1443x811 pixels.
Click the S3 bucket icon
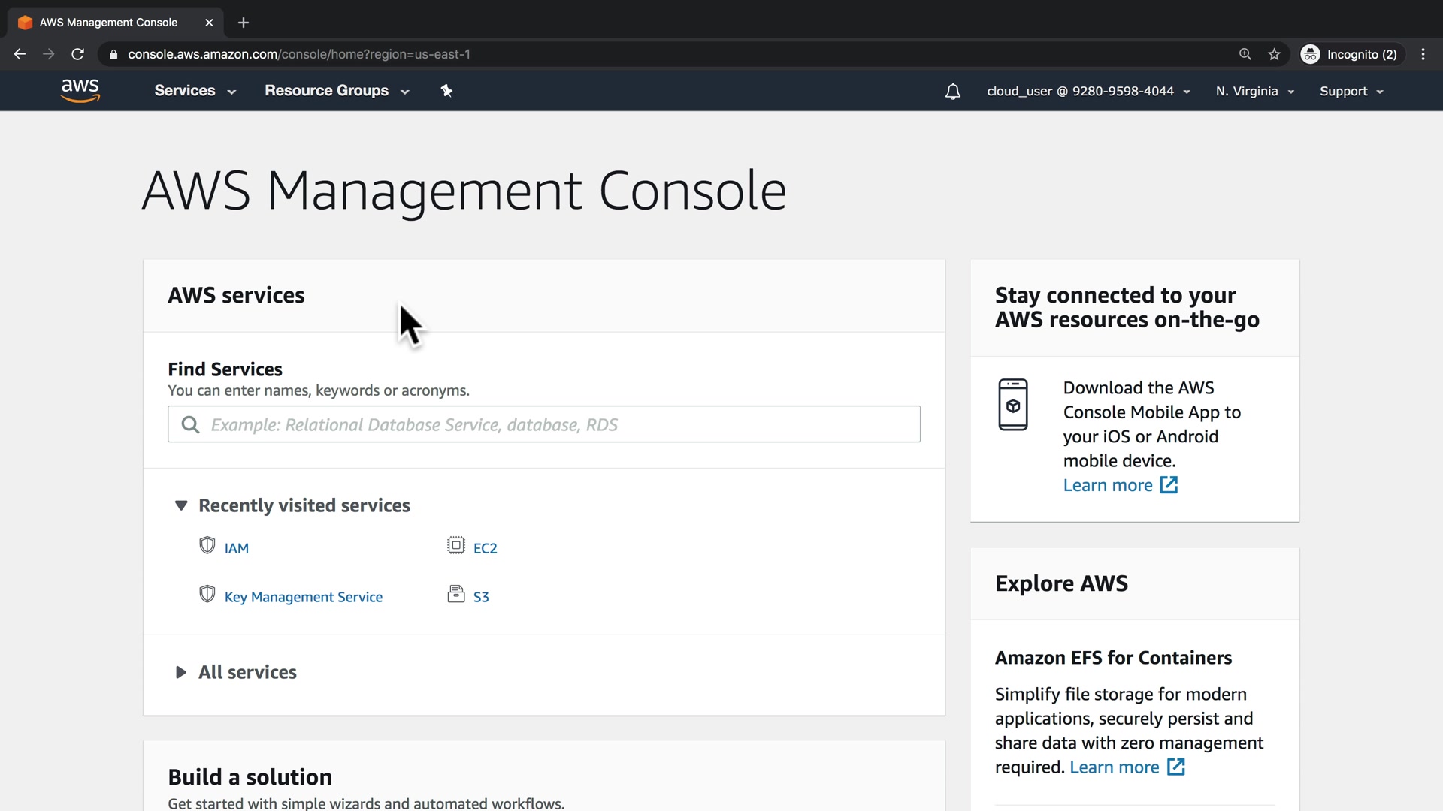click(455, 595)
